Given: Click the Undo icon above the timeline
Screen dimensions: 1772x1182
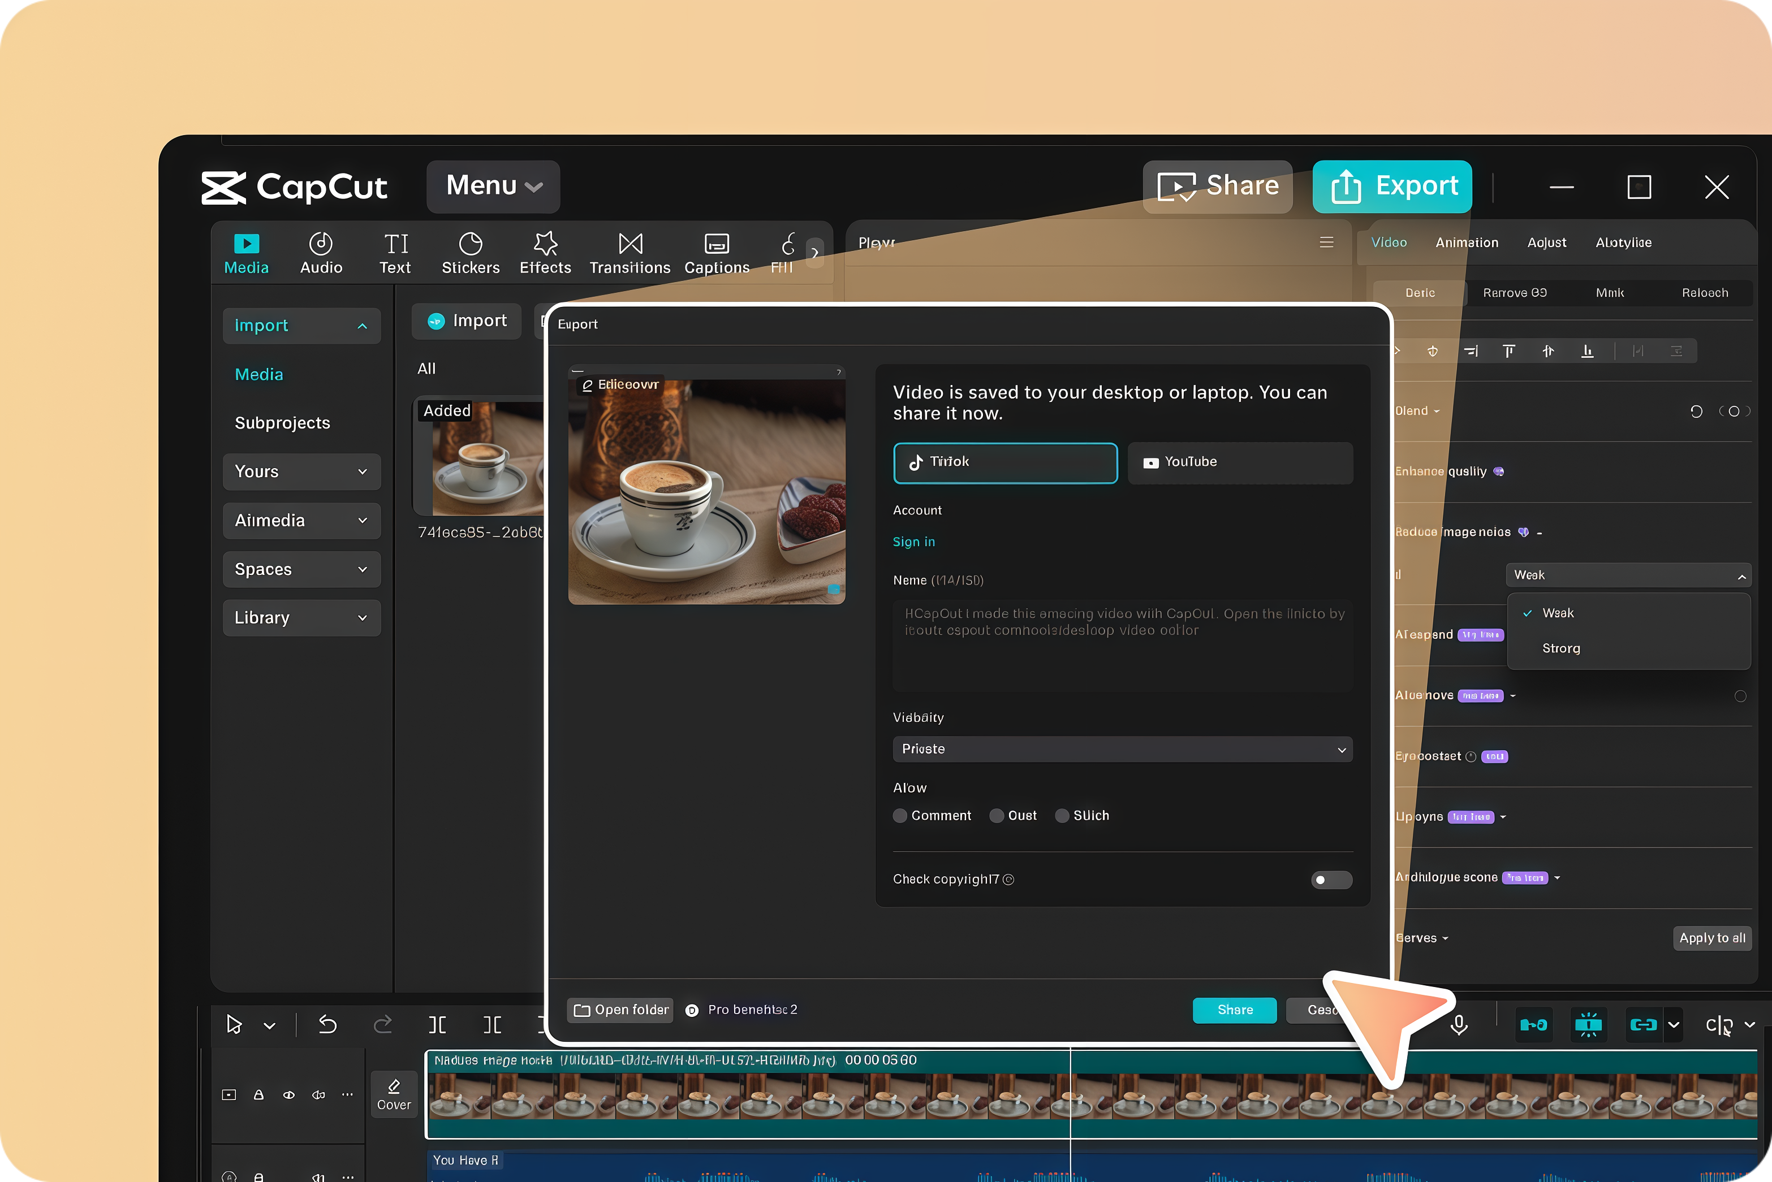Looking at the screenshot, I should tap(329, 1024).
